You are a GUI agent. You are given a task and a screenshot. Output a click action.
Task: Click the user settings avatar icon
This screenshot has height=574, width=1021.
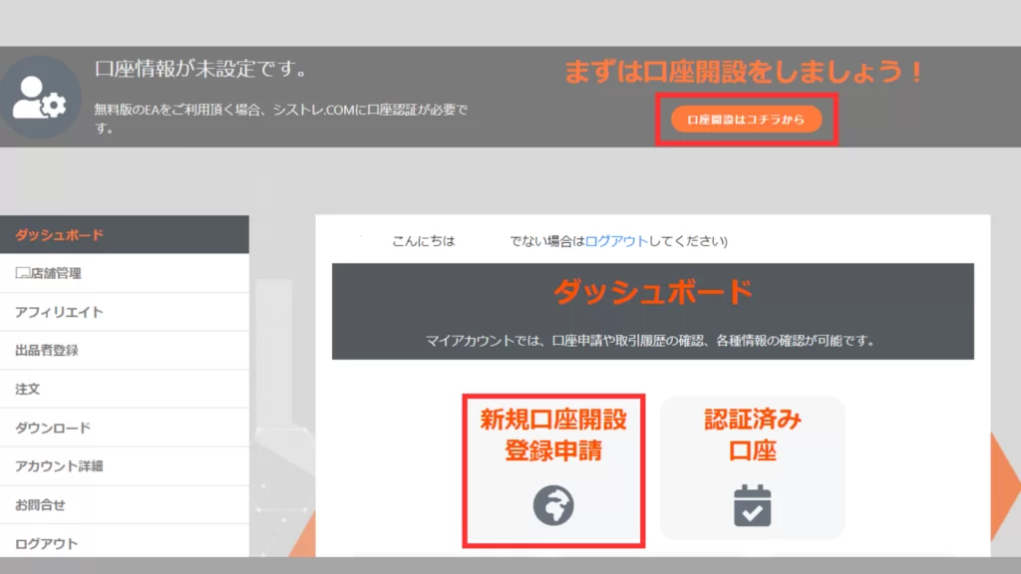pyautogui.click(x=40, y=98)
